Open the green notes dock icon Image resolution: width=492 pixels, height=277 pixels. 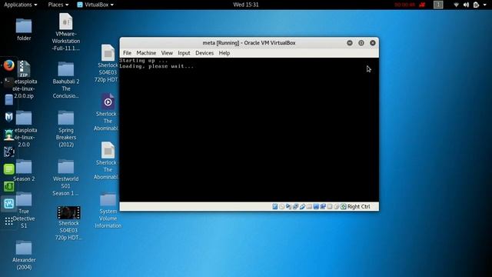[x=8, y=169]
